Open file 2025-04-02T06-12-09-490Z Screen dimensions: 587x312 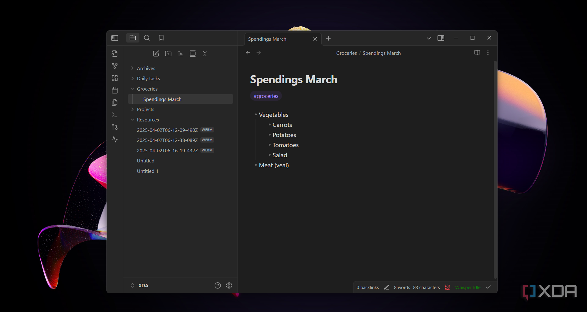tap(180, 130)
